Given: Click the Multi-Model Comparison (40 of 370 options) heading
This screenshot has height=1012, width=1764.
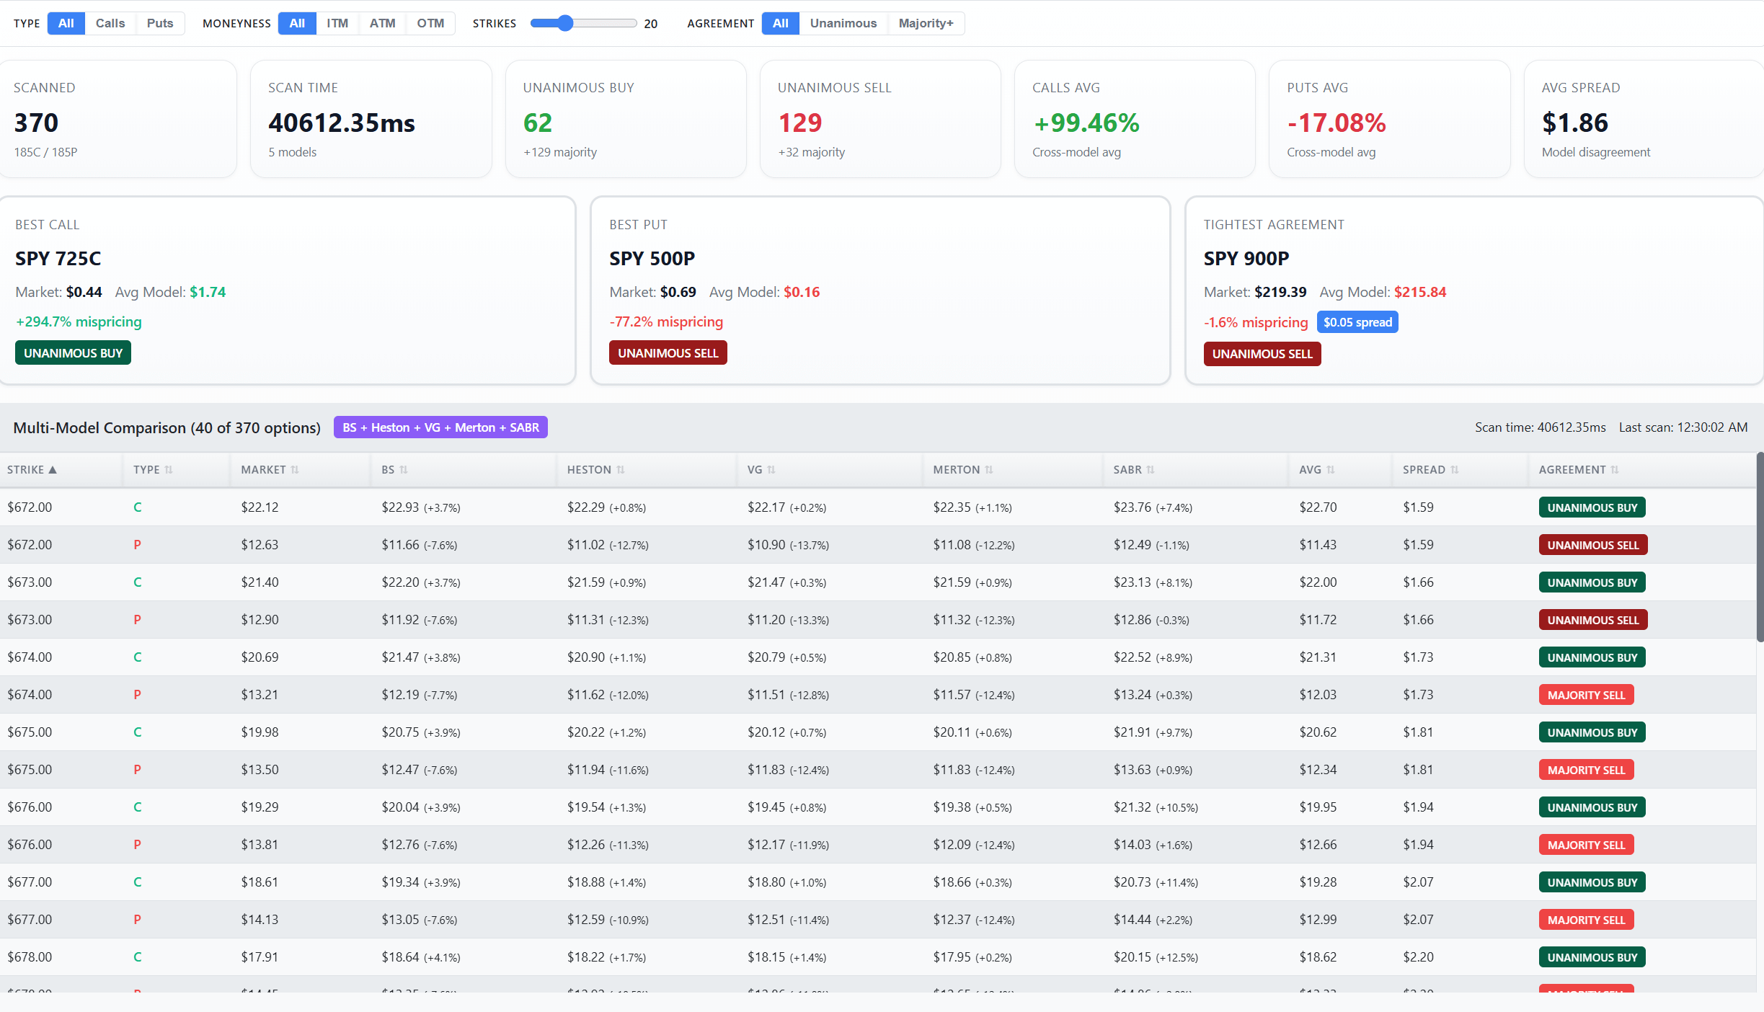Looking at the screenshot, I should [x=167, y=427].
